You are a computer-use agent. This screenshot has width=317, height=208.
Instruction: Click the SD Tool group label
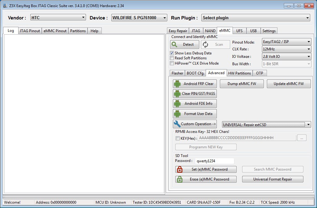click(182, 156)
